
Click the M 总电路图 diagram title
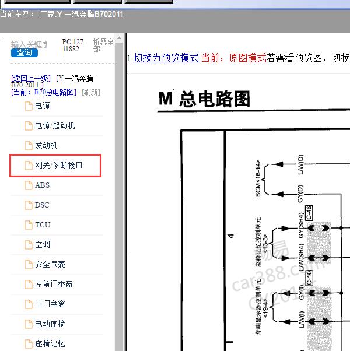[204, 99]
